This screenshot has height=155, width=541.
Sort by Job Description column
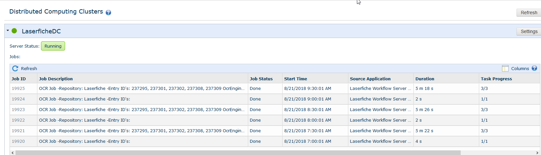56,79
